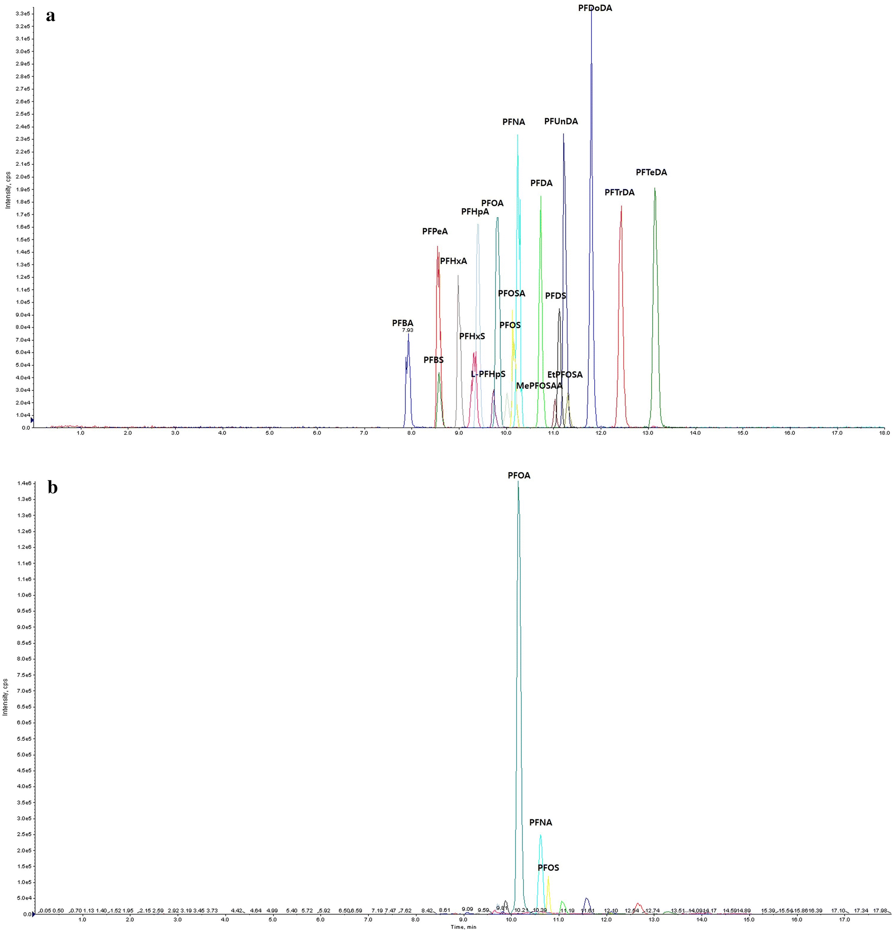Select the L-PFHpS peak label
The width and height of the screenshot is (895, 931).
point(488,374)
